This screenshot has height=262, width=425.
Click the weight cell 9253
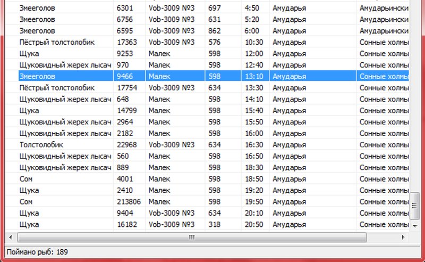click(x=125, y=54)
